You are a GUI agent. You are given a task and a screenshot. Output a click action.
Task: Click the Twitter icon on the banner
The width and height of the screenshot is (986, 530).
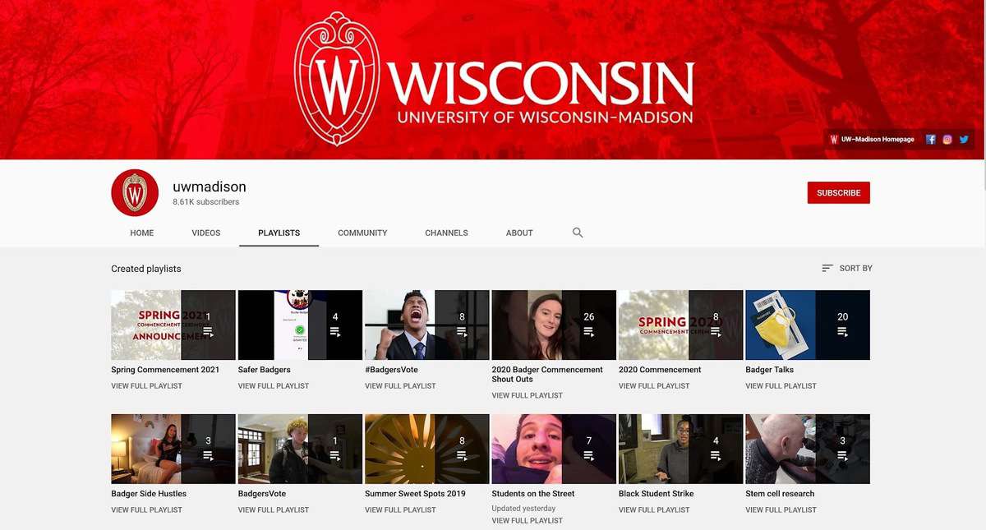point(963,139)
